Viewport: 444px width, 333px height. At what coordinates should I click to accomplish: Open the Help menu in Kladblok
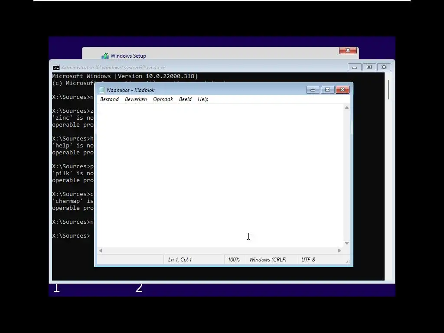point(203,99)
